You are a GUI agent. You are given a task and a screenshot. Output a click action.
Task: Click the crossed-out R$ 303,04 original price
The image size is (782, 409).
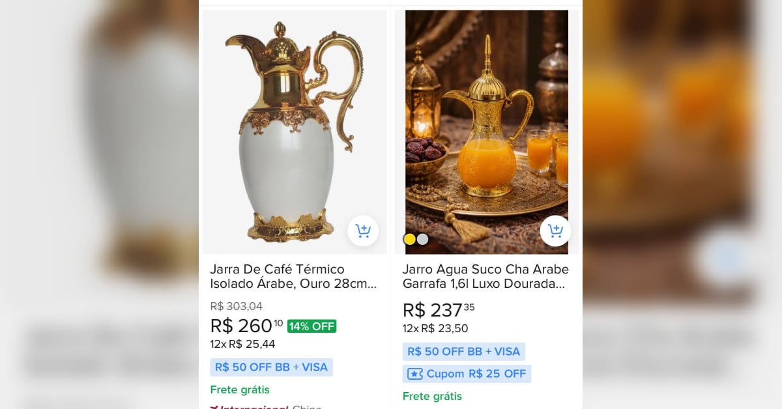237,306
